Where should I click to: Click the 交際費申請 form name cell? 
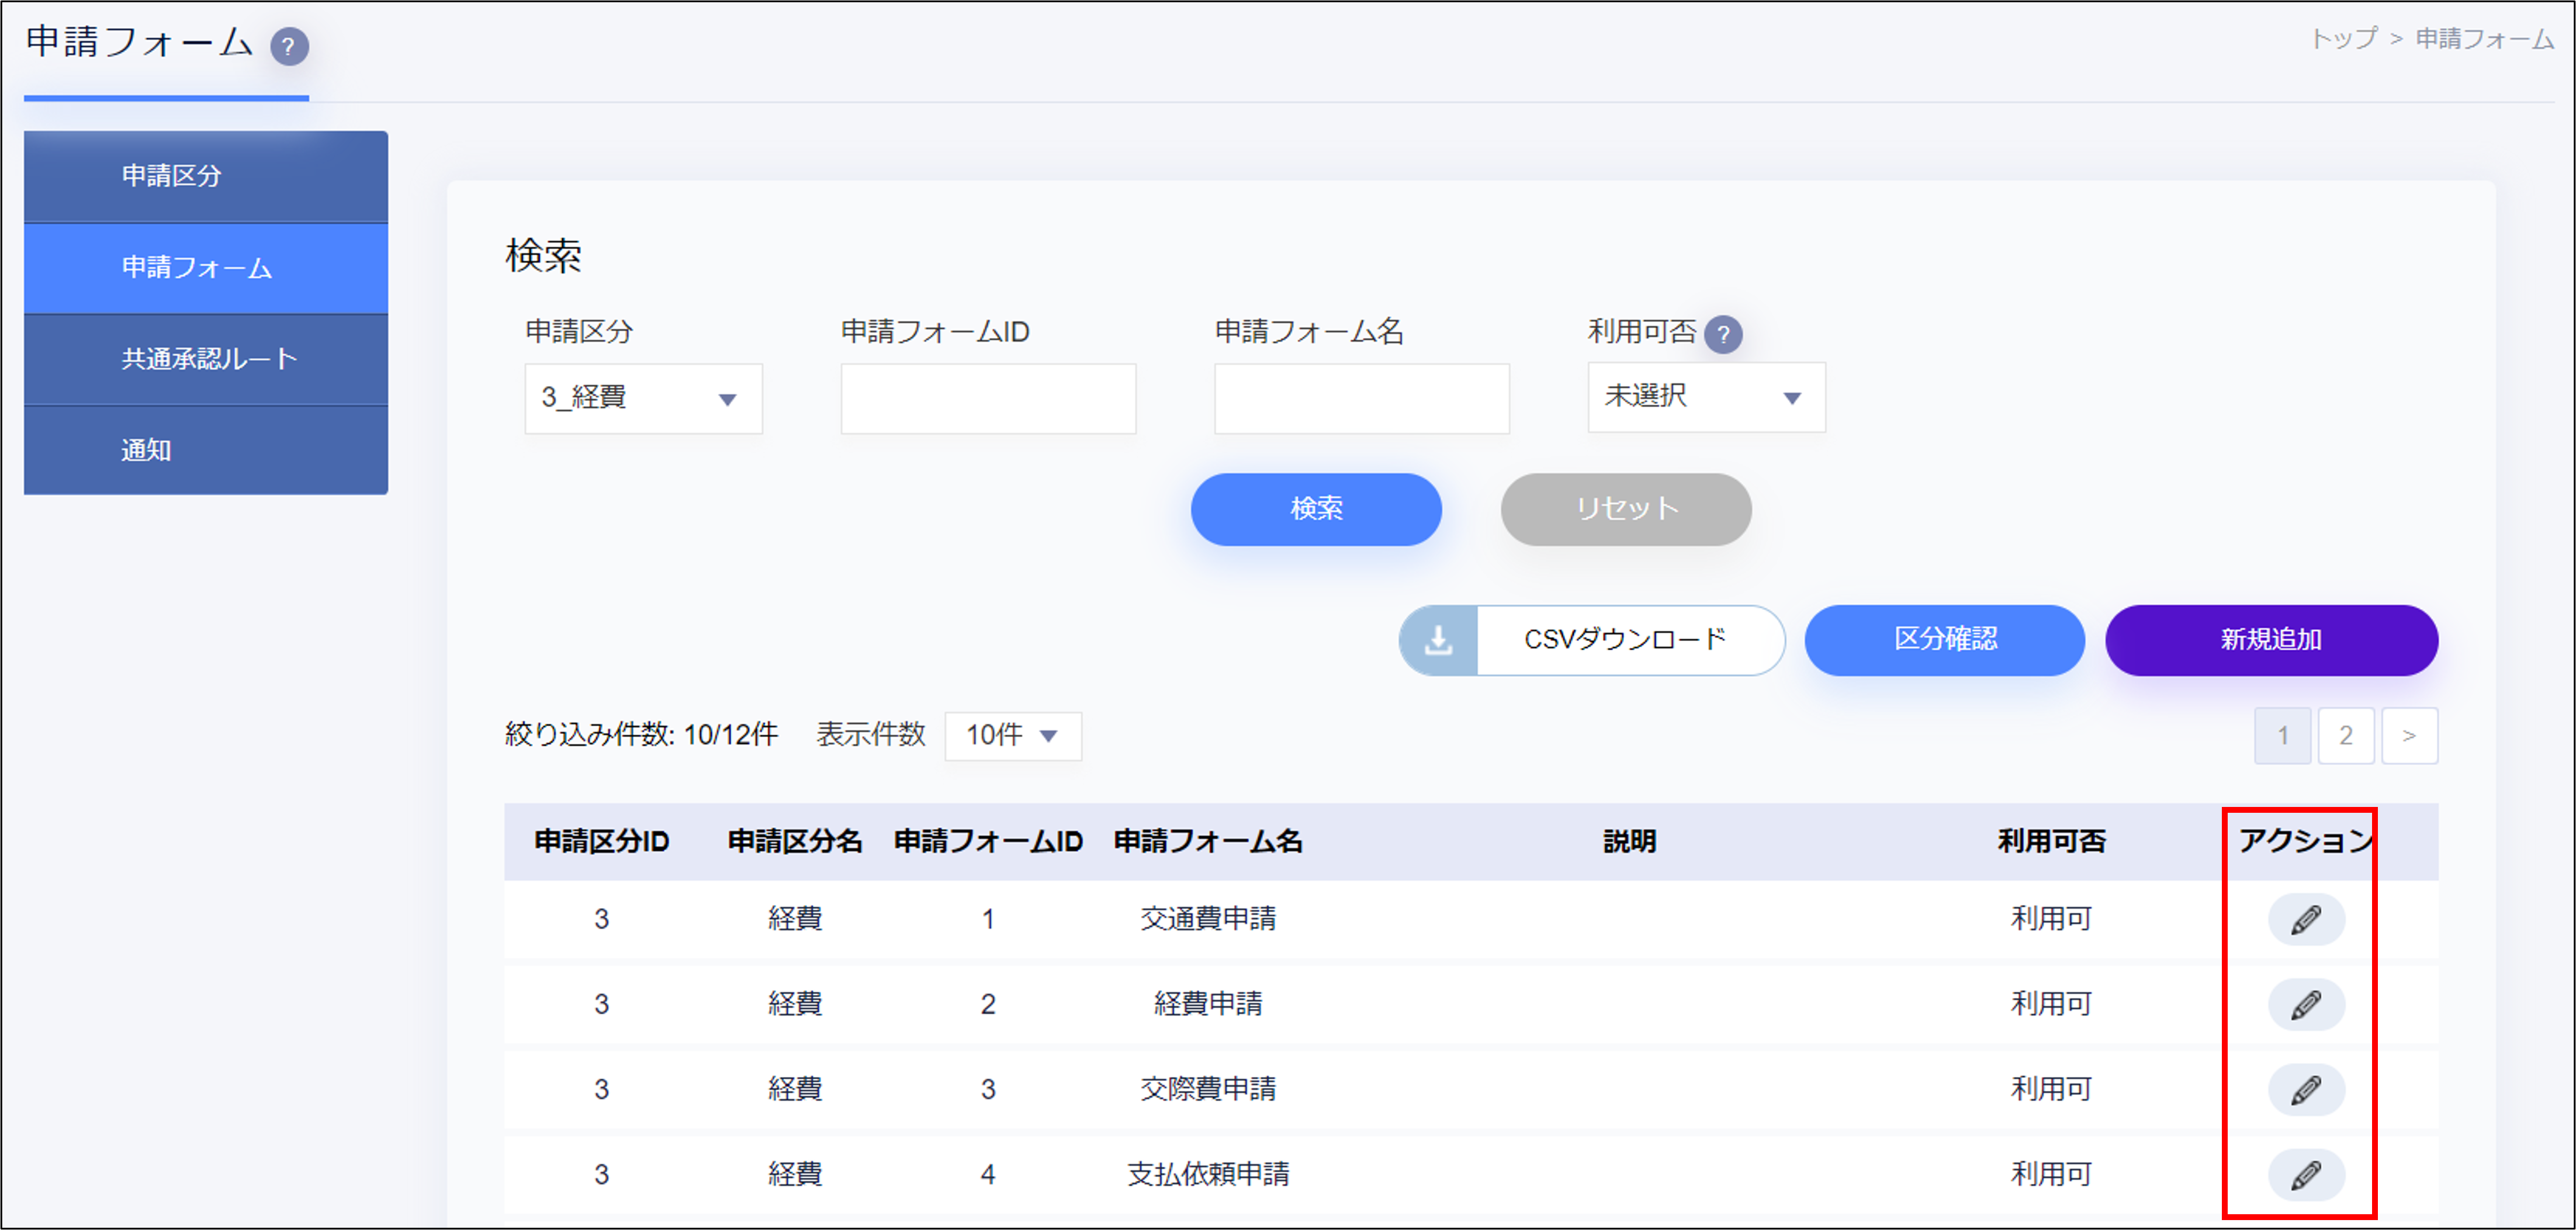[x=1208, y=1089]
